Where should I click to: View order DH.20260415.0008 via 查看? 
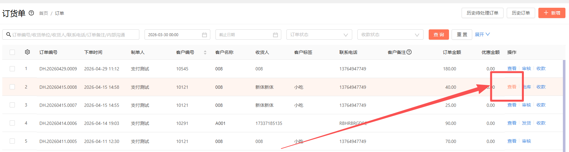(512, 87)
